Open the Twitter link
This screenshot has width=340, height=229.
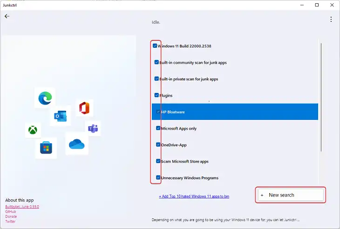coord(10,222)
